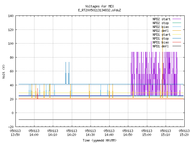The image size is (190, 143).
Task: Click the "Time (yymmdd HH:MM)" x-axis label
Action: pyautogui.click(x=99, y=140)
